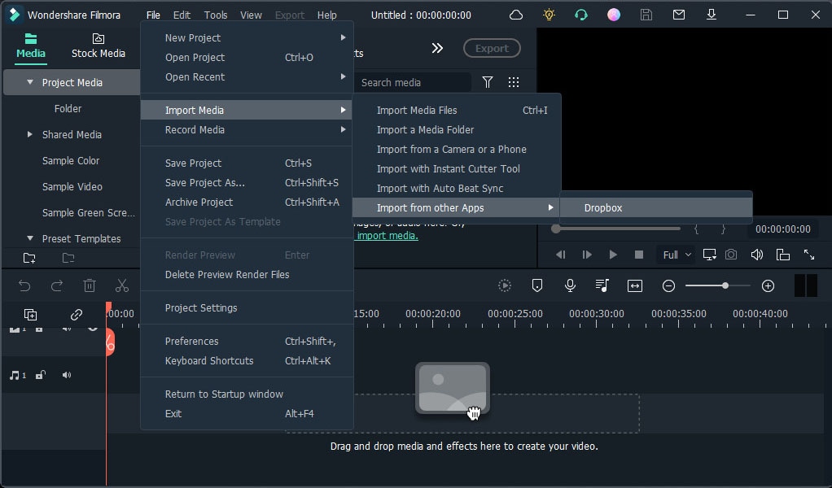Toggle the auto ripple link icon

click(77, 315)
